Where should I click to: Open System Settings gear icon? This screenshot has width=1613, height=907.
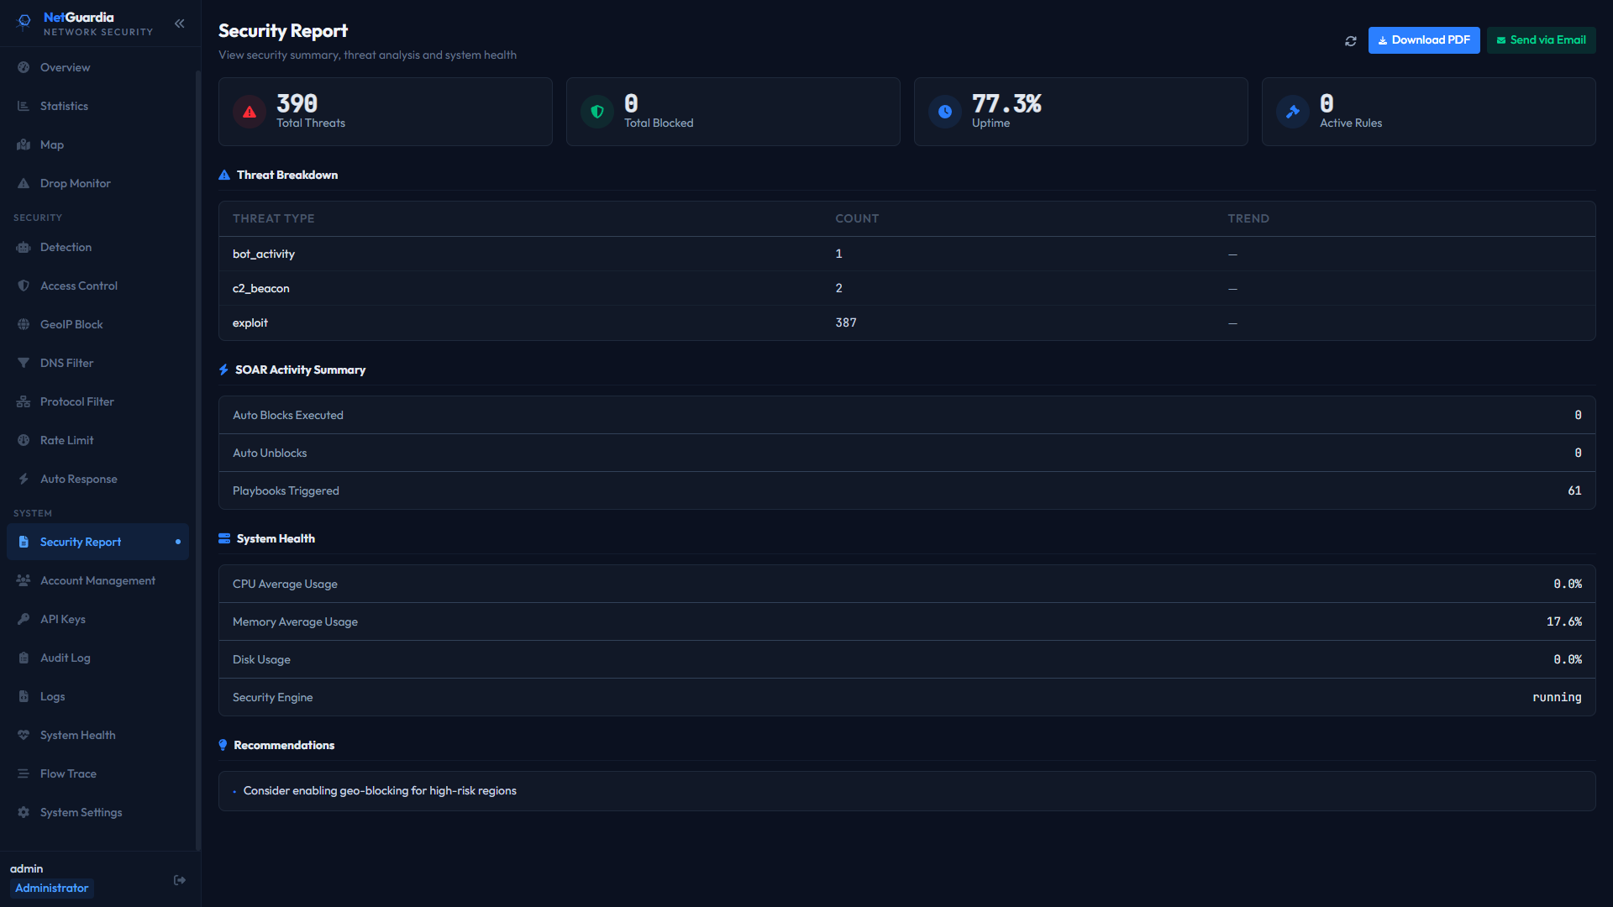[24, 812]
